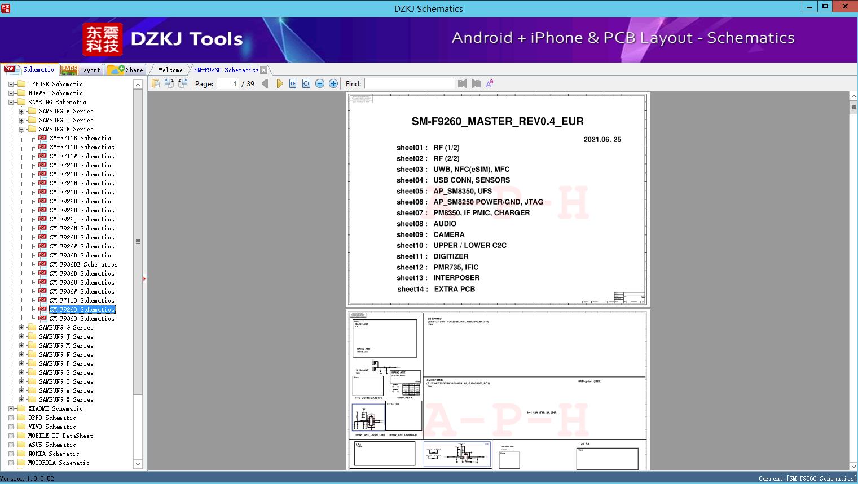This screenshot has width=858, height=484.
Task: Collapse the SAMSUNG Schematic folder
Action: [x=11, y=102]
